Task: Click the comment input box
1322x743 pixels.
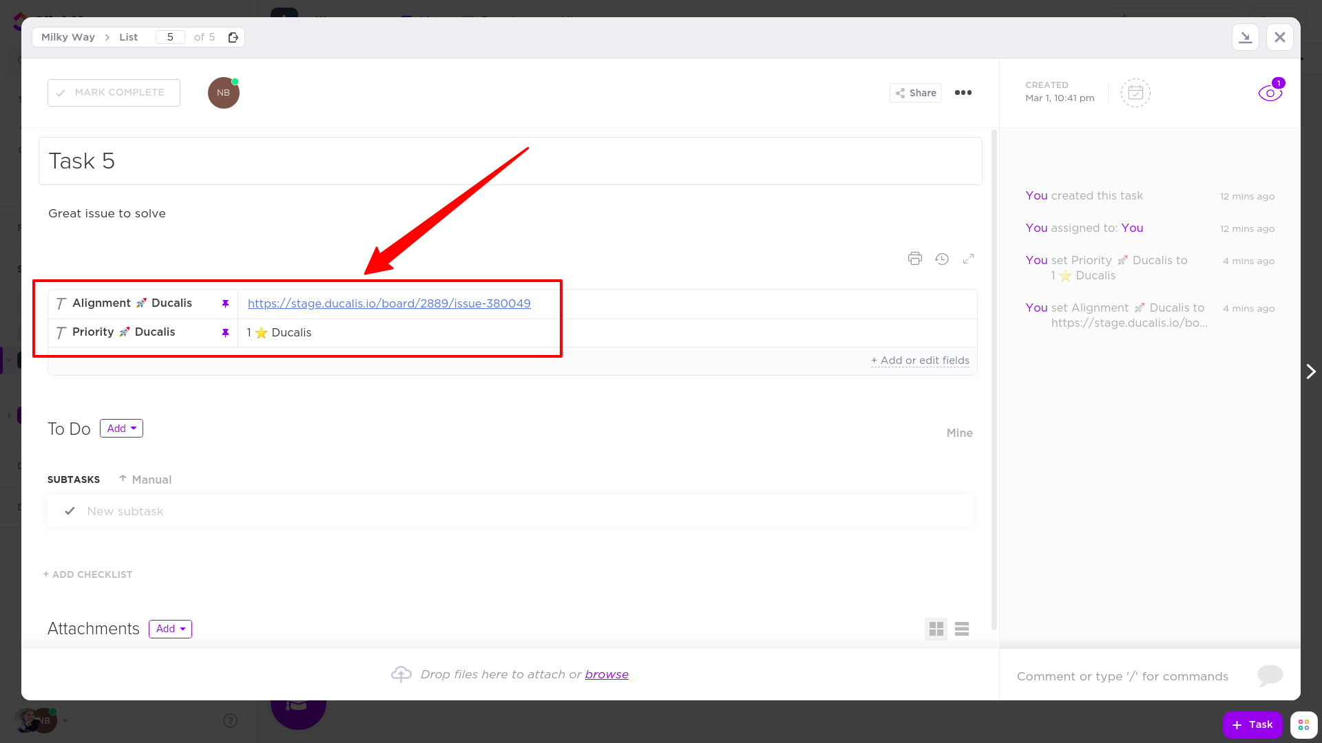Action: (x=1123, y=676)
